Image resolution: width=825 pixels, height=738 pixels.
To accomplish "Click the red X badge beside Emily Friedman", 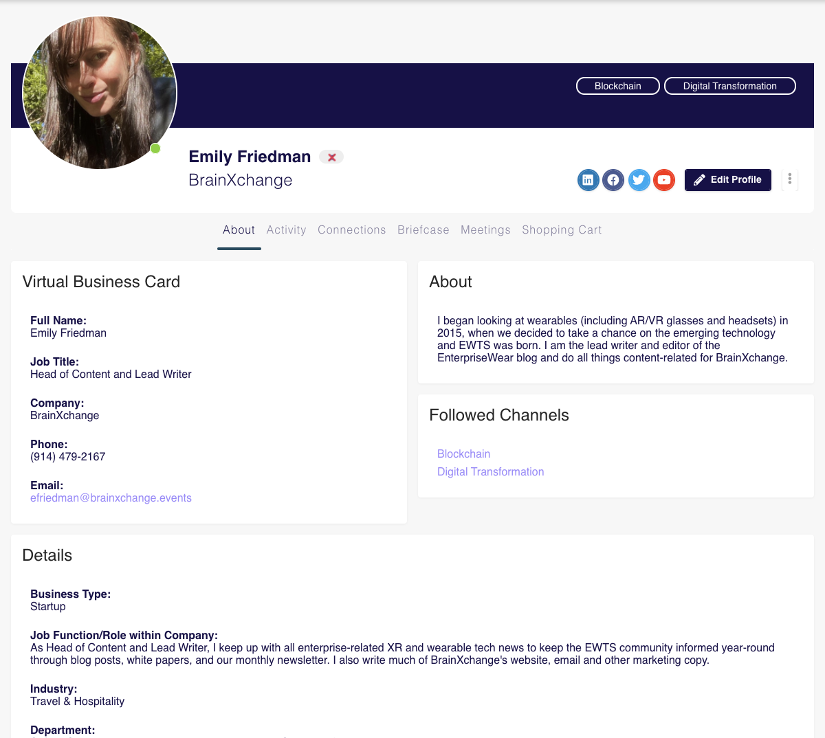I will (331, 157).
